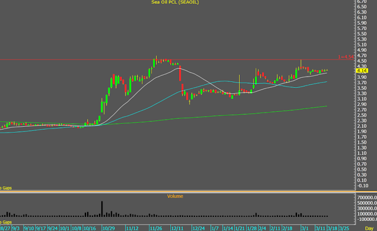377x231 pixels.
Task: Select the 10/16 date label
Action: tap(90, 228)
